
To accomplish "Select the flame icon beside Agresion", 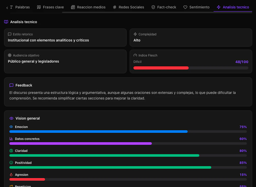I will point(11,175).
